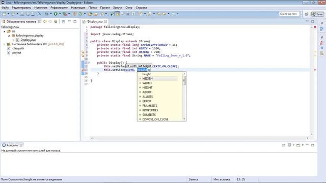Open the Файл menu

[x=5, y=8]
